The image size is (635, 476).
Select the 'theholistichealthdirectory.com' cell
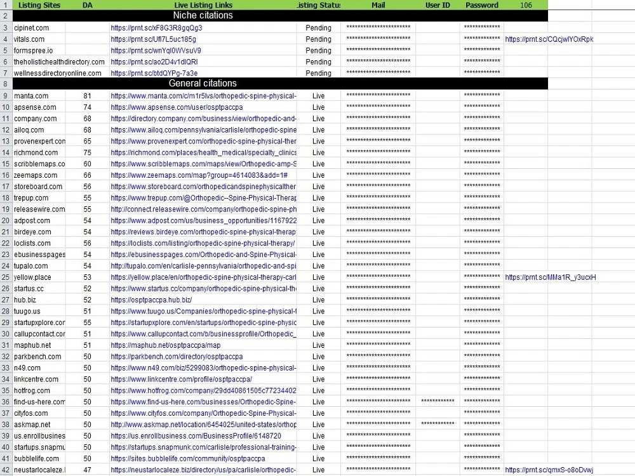(x=59, y=62)
